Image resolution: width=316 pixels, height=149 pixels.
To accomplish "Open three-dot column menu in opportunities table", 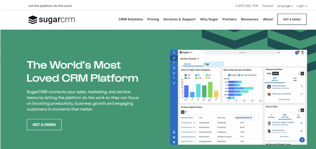I will (x=258, y=118).
